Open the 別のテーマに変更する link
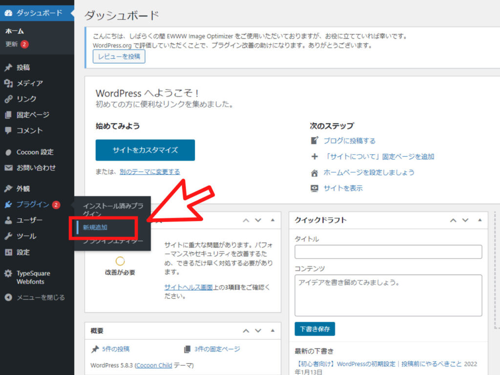 pyautogui.click(x=149, y=172)
